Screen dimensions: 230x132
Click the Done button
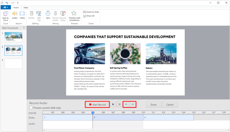[154, 104]
